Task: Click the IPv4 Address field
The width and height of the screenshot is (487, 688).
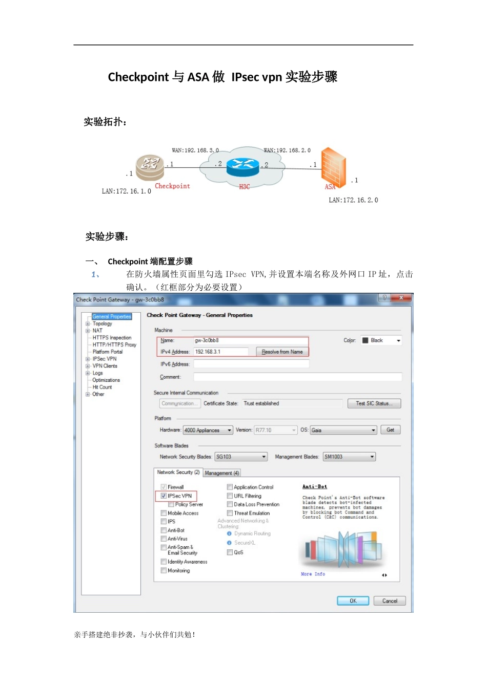Action: (221, 352)
